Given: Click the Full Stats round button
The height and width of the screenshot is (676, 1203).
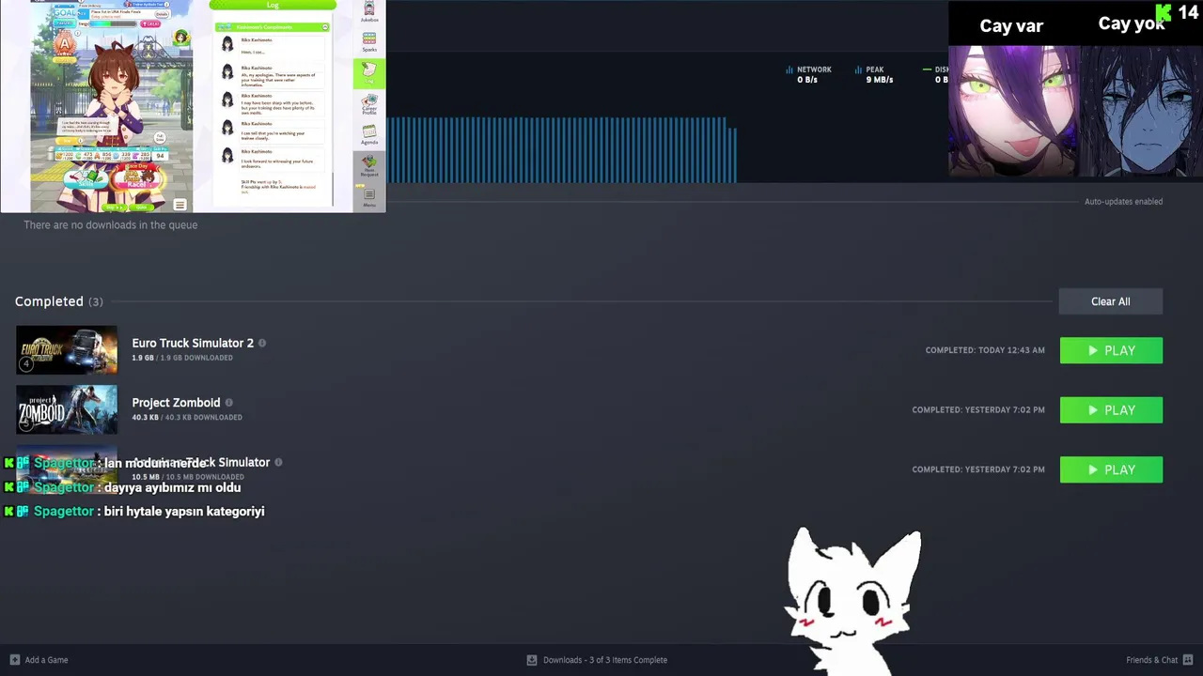Looking at the screenshot, I should [160, 138].
